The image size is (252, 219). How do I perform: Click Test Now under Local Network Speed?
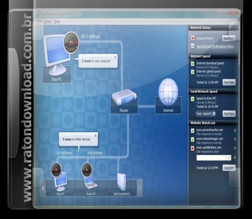click(229, 114)
